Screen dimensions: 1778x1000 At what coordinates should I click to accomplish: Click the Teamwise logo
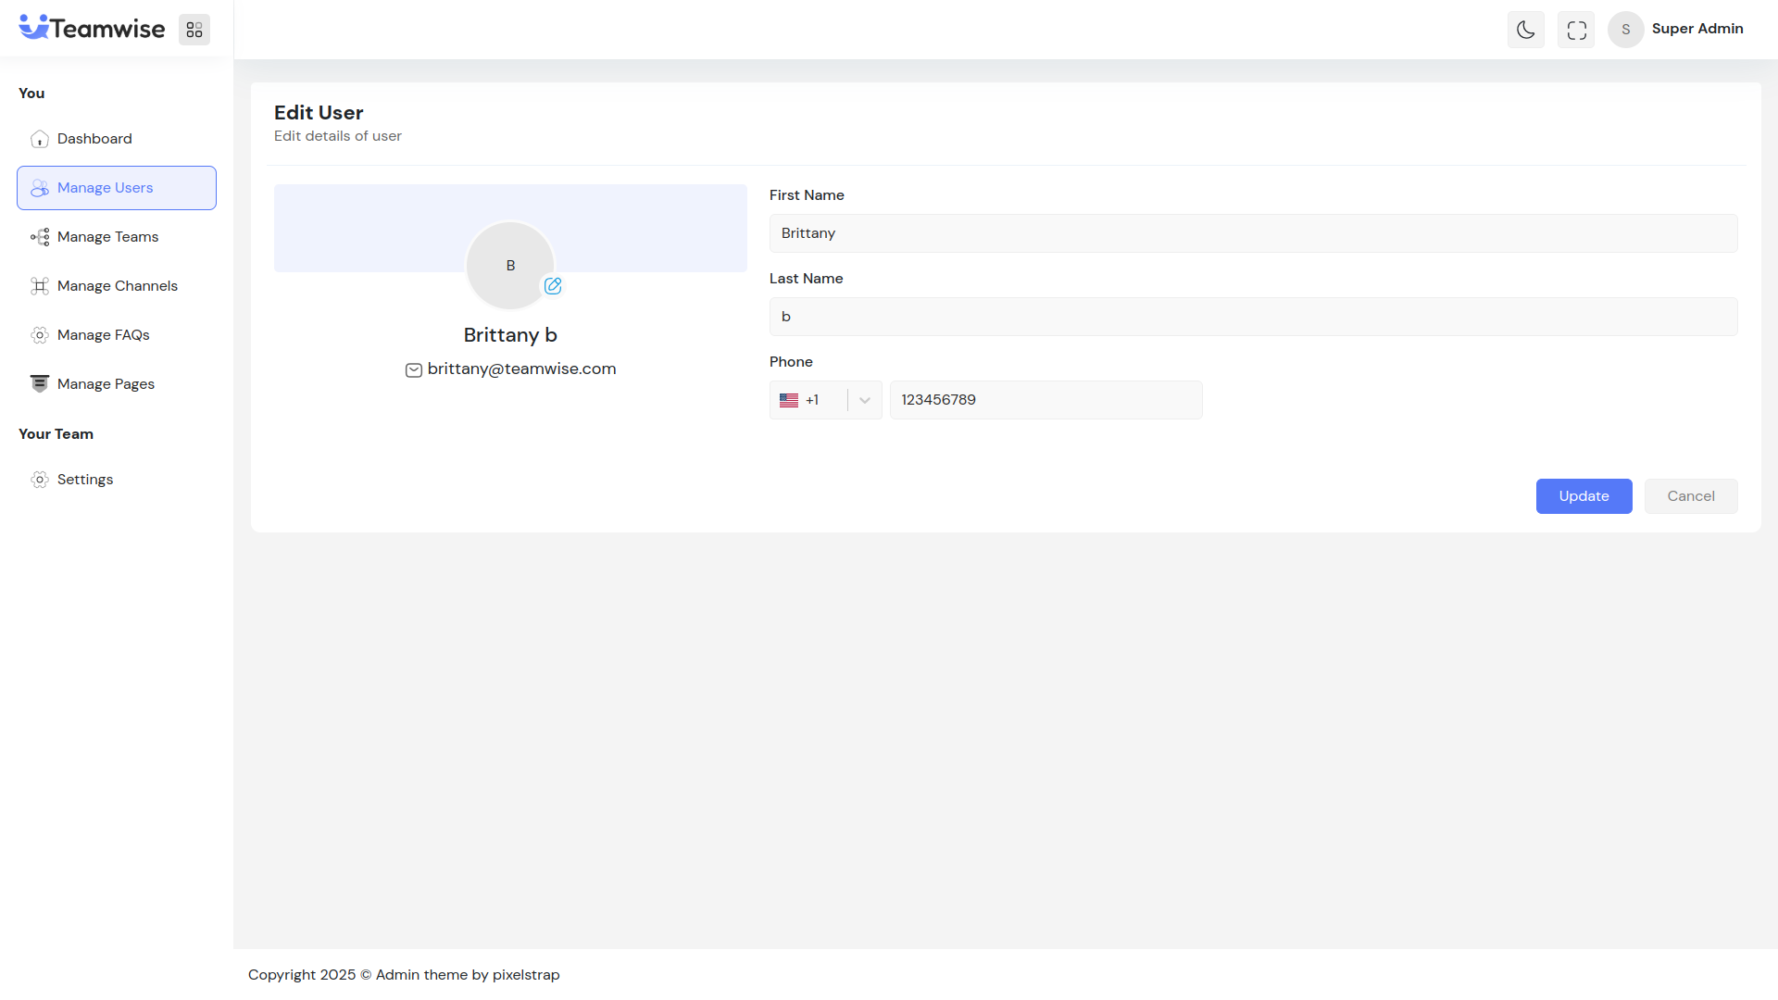[x=92, y=29]
